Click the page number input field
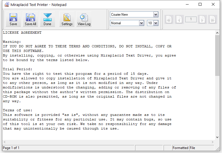 coord(191,19)
